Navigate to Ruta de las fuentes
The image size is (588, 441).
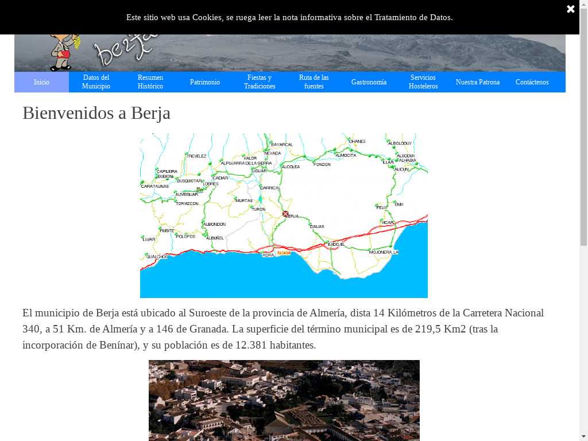click(314, 82)
